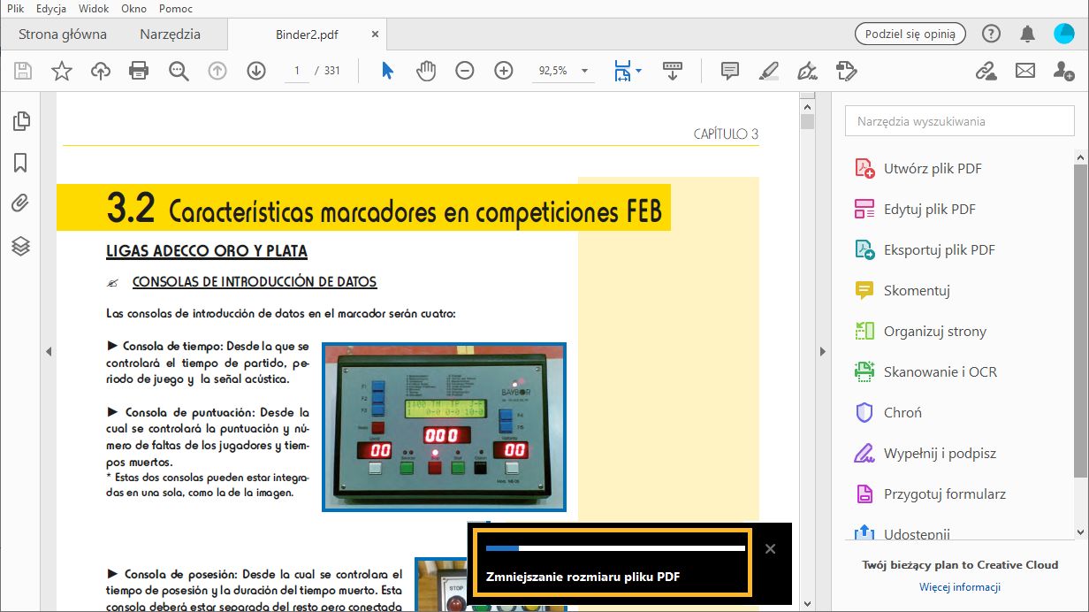Send the file by email envelope icon
Viewport: 1089px width, 612px height.
tap(1025, 71)
